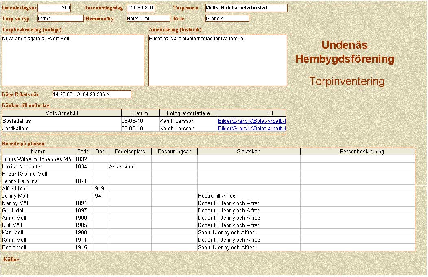428x277 pixels.
Task: Click the Födelseplats cell showing Askersund
Action: [x=130, y=166]
